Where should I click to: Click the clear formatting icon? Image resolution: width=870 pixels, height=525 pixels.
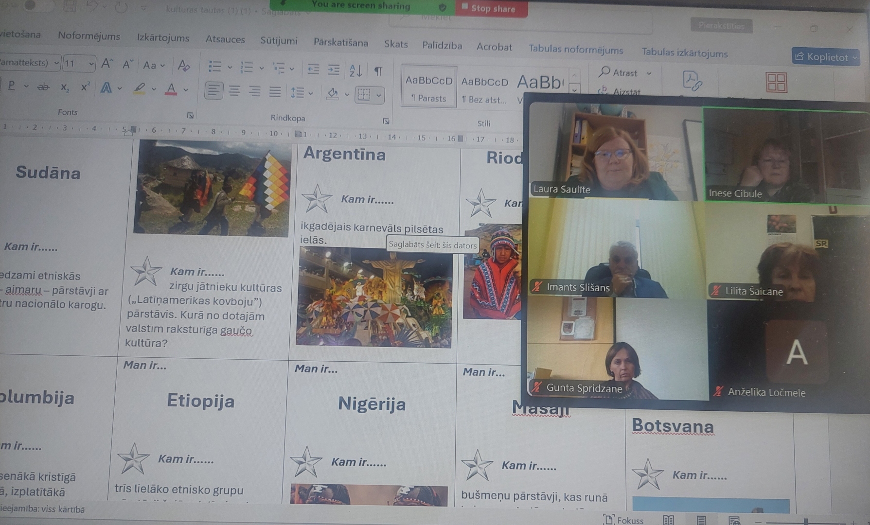[183, 65]
